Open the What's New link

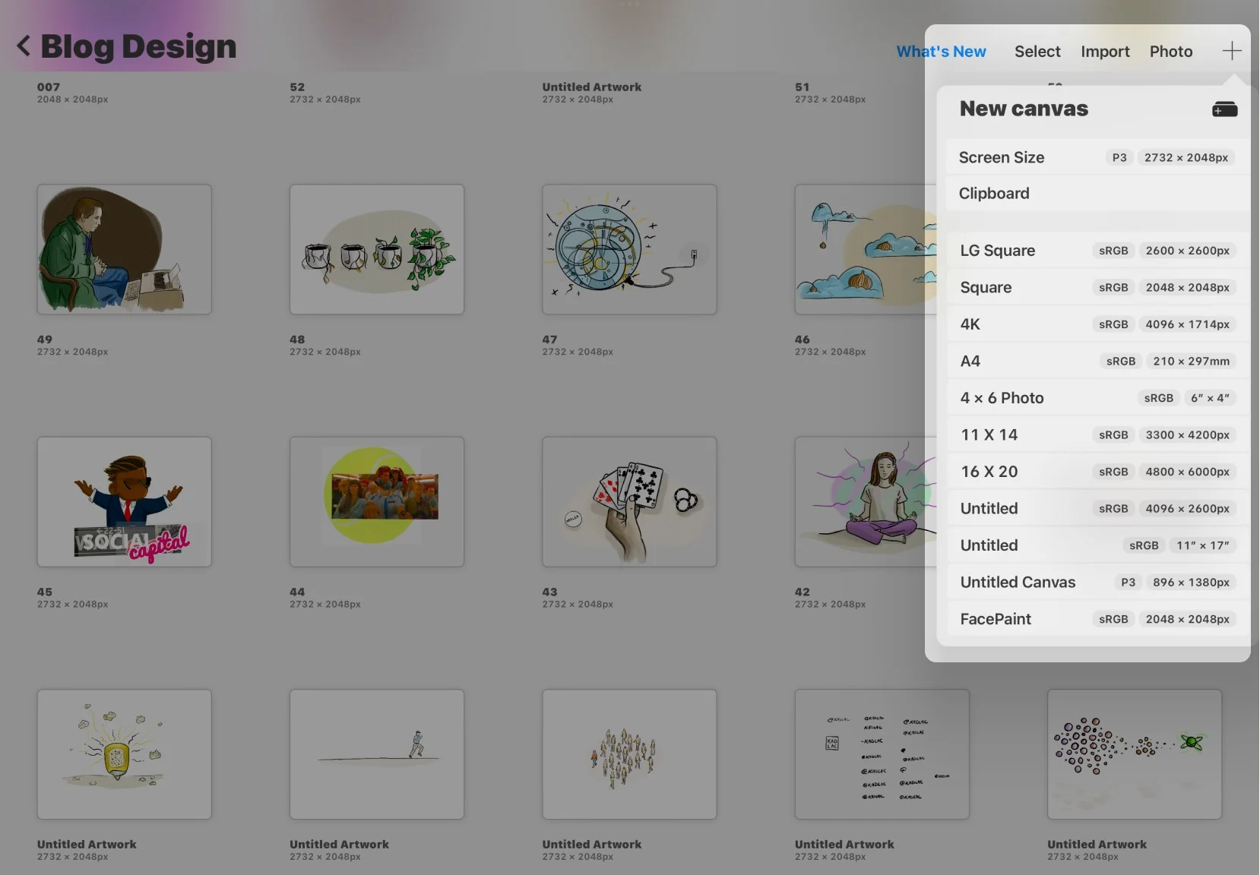pyautogui.click(x=941, y=52)
